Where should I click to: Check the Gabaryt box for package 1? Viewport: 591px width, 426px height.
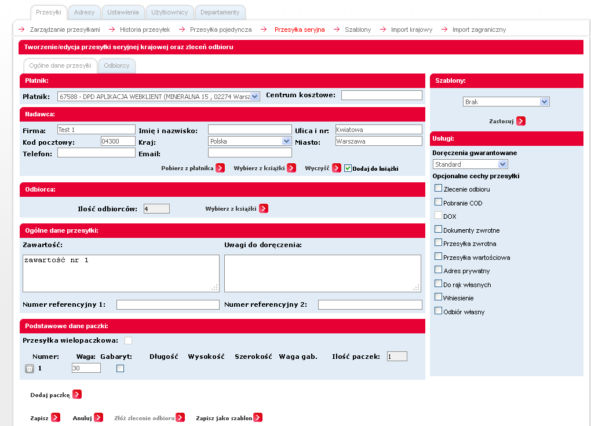pos(121,368)
